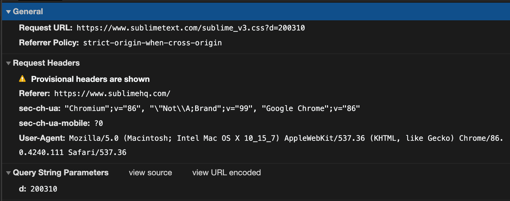Click the Request Headers disclosure triangle
Screen dimensions: 510x201
[8, 63]
